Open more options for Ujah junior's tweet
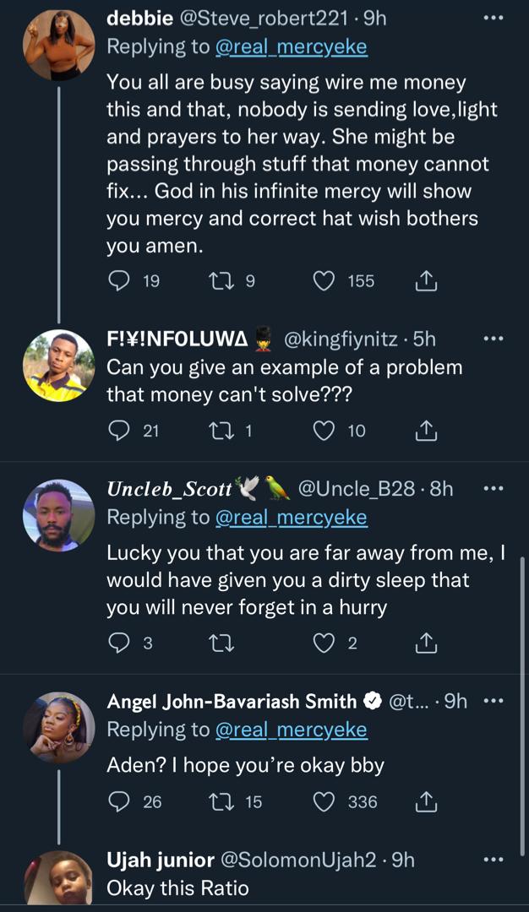The height and width of the screenshot is (912, 529). point(493,860)
